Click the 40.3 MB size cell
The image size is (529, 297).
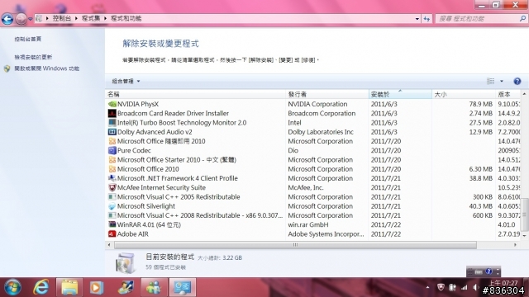[480, 206]
